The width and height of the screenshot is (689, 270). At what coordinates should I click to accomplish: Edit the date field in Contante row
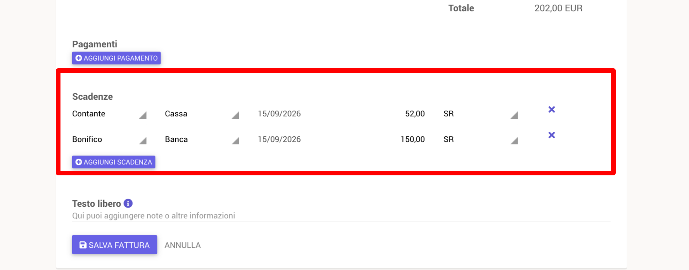[295, 114]
